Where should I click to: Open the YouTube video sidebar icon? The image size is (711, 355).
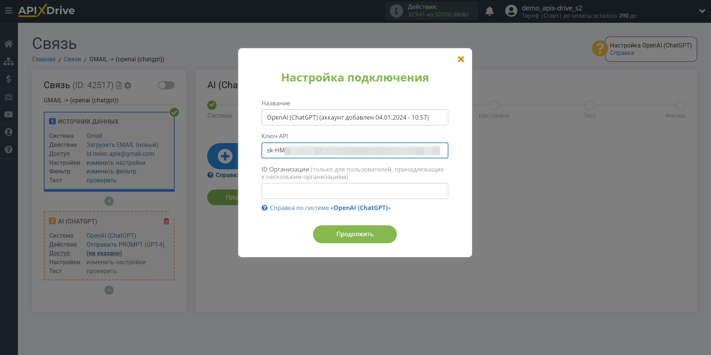point(9,114)
